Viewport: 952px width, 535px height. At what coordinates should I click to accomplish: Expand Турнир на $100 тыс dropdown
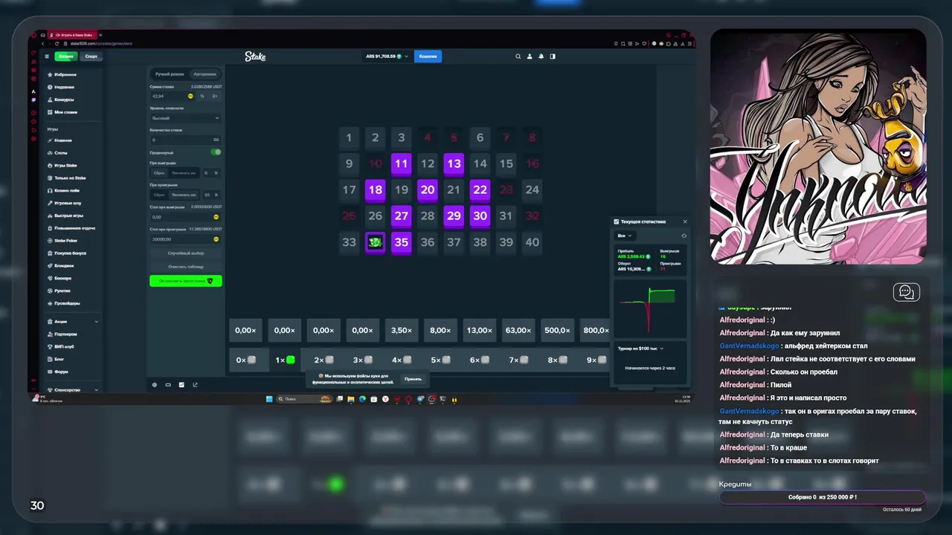tap(640, 348)
